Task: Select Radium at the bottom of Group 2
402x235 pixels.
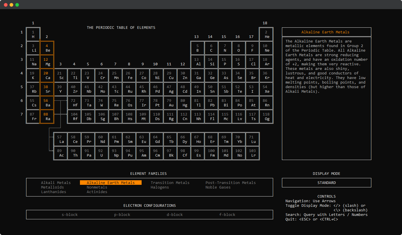Action: pos(47,116)
